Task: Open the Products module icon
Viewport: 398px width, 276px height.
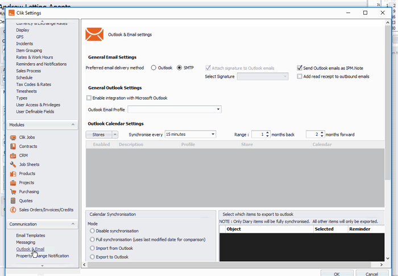Action: pos(13,174)
